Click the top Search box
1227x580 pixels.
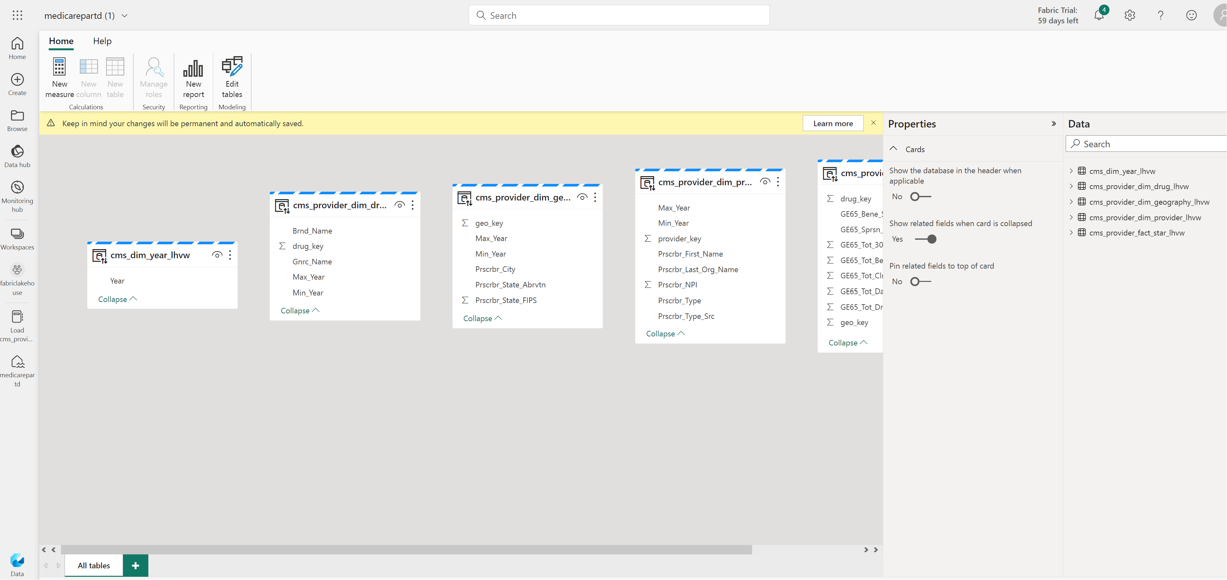[619, 16]
